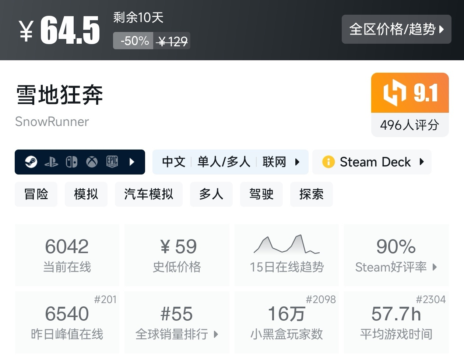Screen dimensions: 464x356
Task: Toggle the 探索 tag filter
Action: click(x=311, y=194)
